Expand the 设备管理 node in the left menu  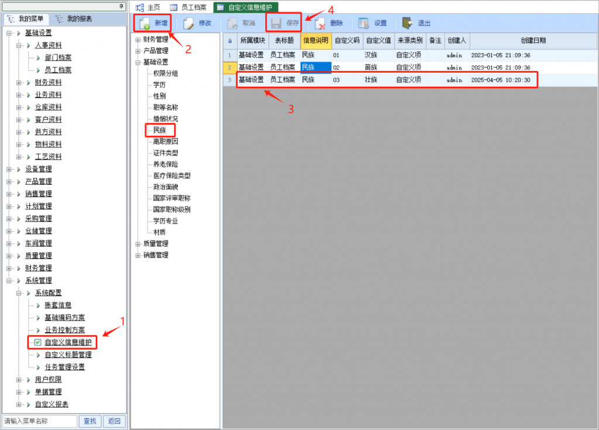pos(9,169)
